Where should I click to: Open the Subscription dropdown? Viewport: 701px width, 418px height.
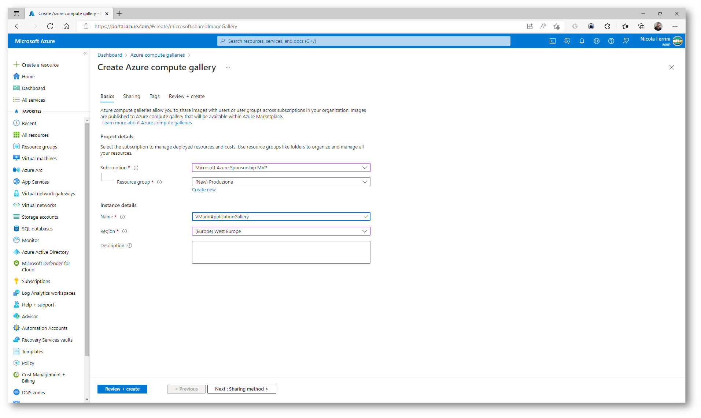281,167
